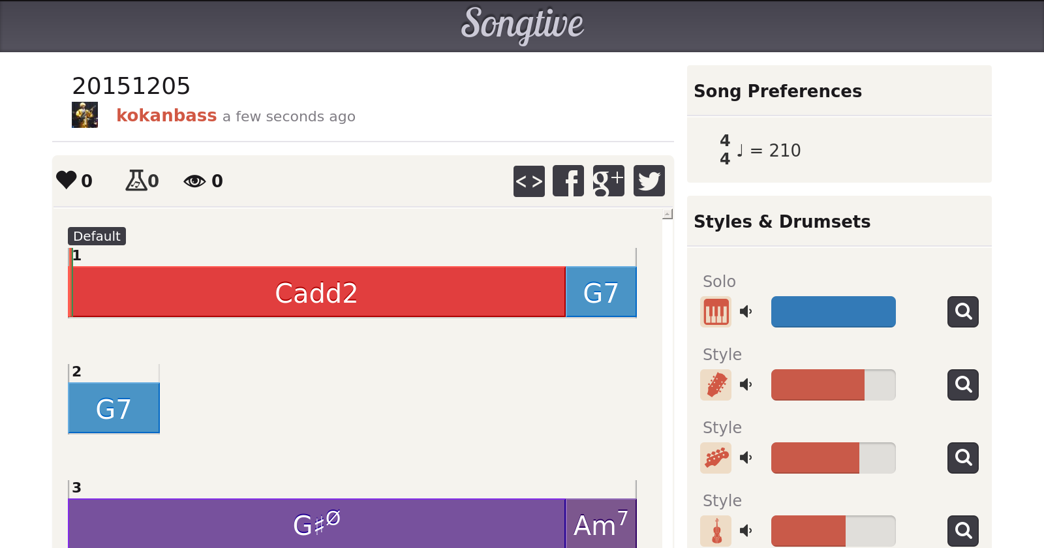The image size is (1044, 548).
Task: Select the Cadd2 chord block
Action: pos(317,292)
